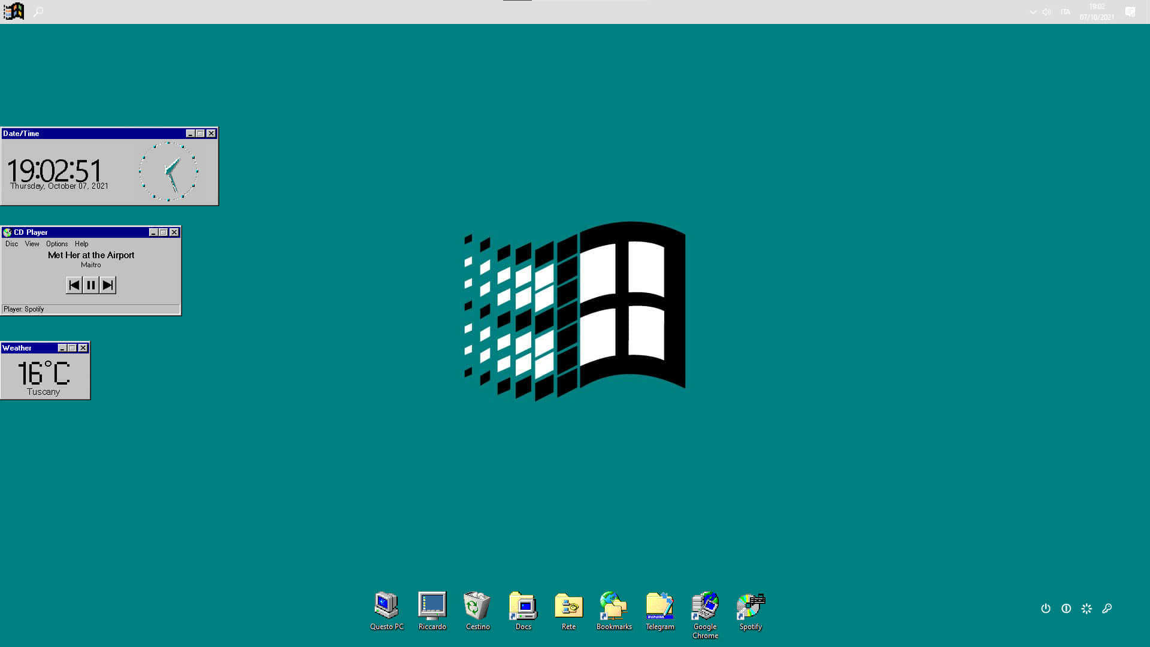Click the Tuscany location label
This screenshot has height=647, width=1150.
click(x=43, y=392)
